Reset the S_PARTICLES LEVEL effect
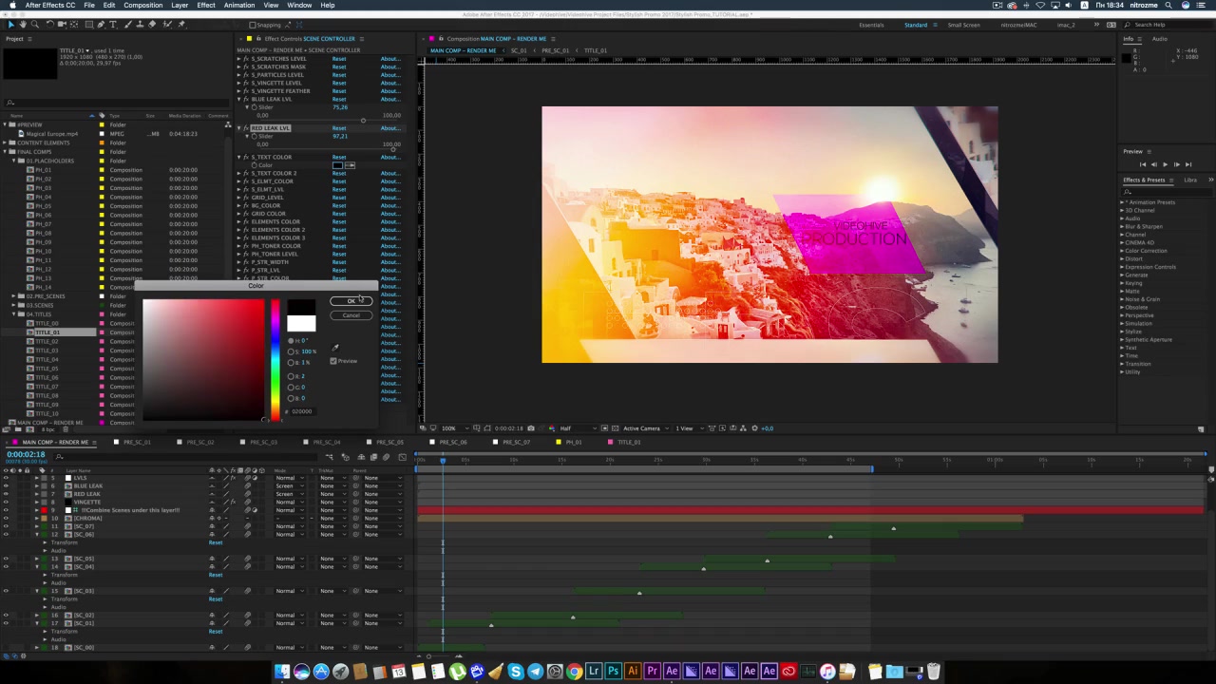The height and width of the screenshot is (684, 1216). 339,75
